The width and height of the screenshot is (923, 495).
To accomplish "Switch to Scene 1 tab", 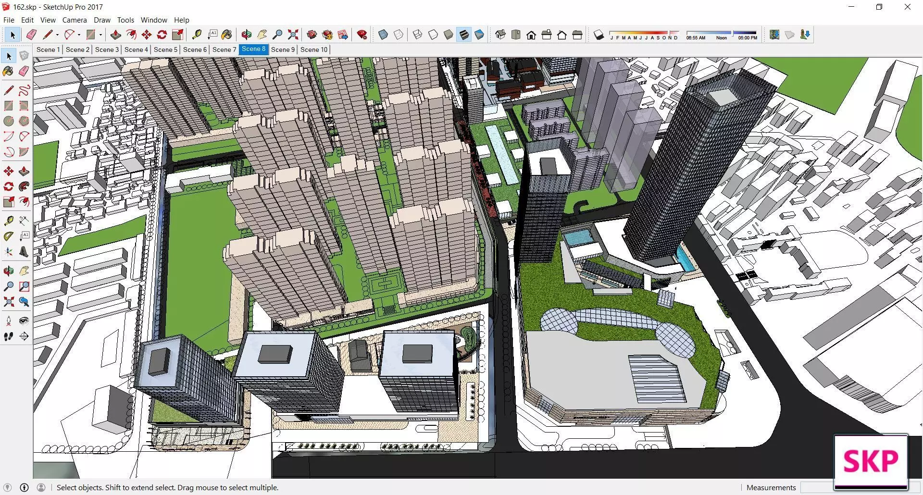I will (48, 49).
